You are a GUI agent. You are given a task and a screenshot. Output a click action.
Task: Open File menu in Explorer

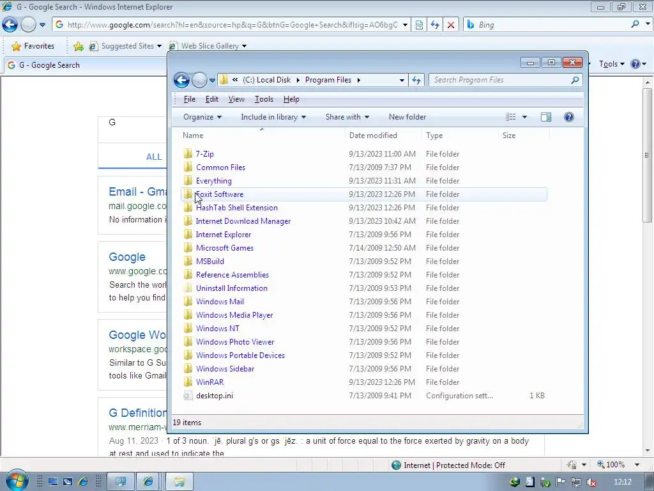(x=189, y=99)
